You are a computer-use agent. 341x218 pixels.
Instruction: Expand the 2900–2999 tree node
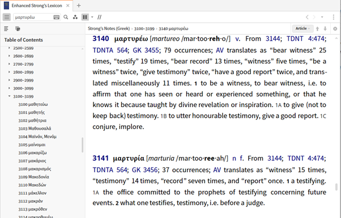point(9,80)
